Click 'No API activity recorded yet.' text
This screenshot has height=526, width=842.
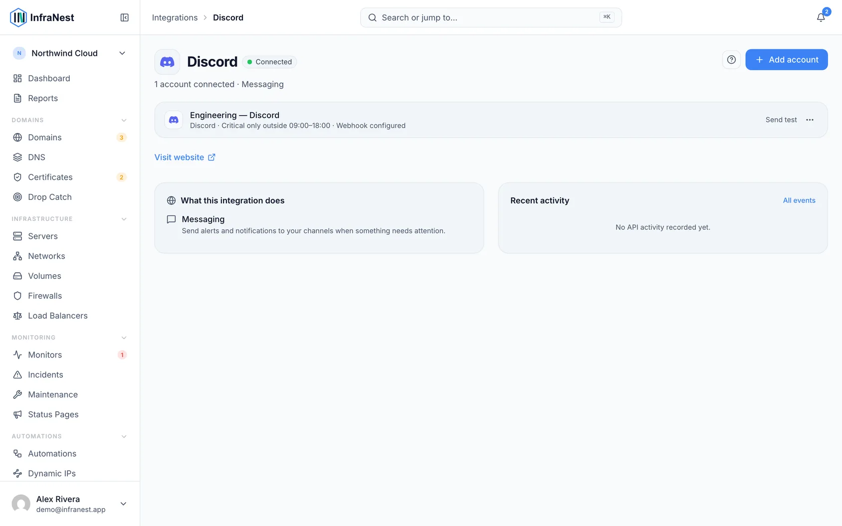tap(662, 227)
